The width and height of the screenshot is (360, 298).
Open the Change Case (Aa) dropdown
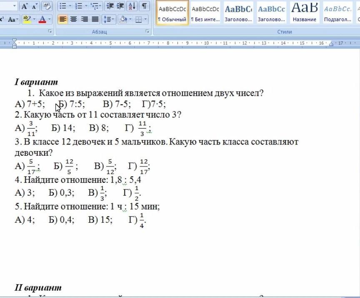[x=13, y=20]
